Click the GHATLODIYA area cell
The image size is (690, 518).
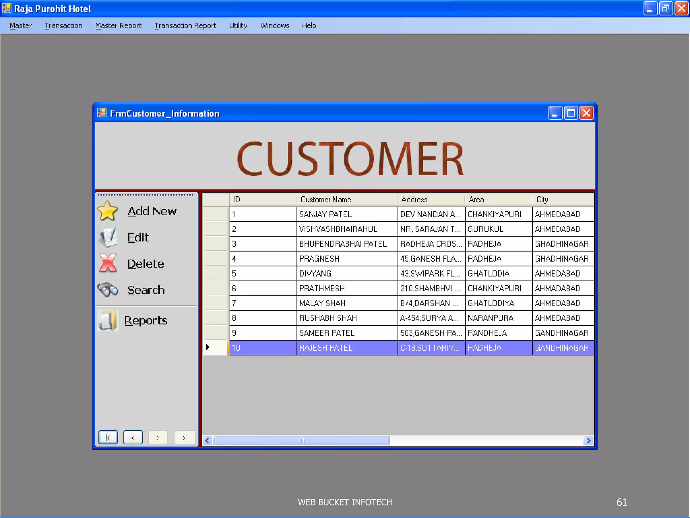click(499, 303)
